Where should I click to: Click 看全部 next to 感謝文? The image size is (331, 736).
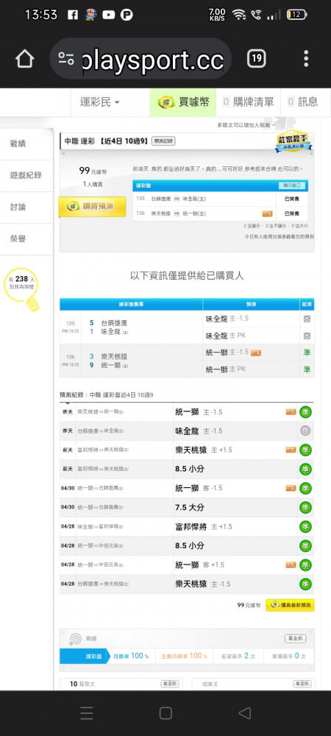coord(302,684)
